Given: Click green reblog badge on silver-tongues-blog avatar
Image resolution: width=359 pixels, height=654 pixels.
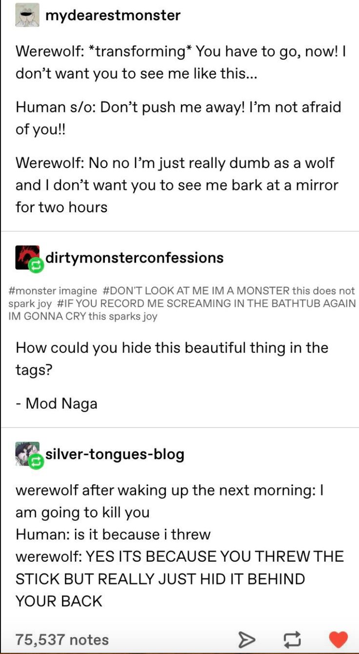Looking at the screenshot, I should point(36,462).
